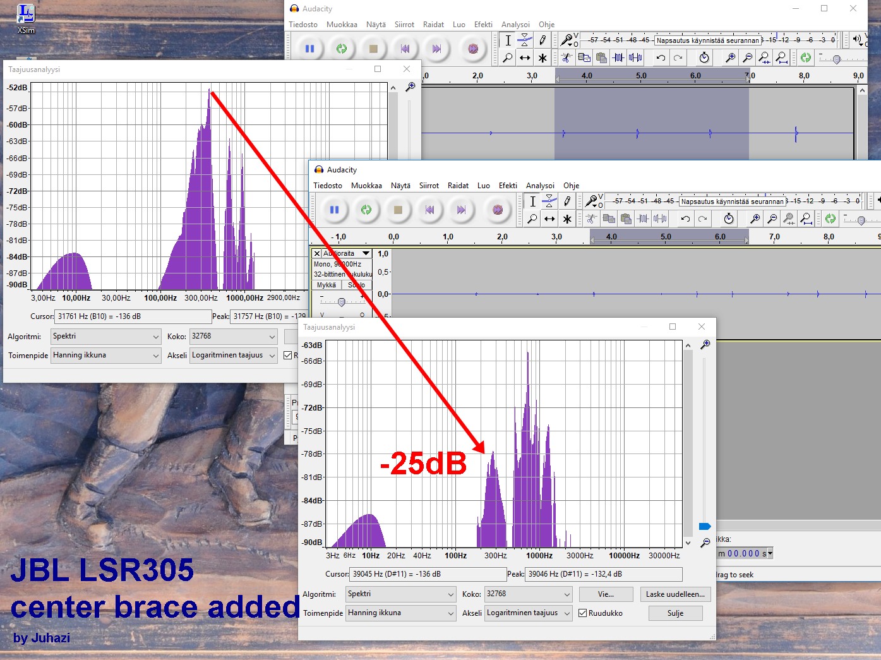
Task: Click Copy icon in front Audacity toolbar
Action: coord(609,219)
